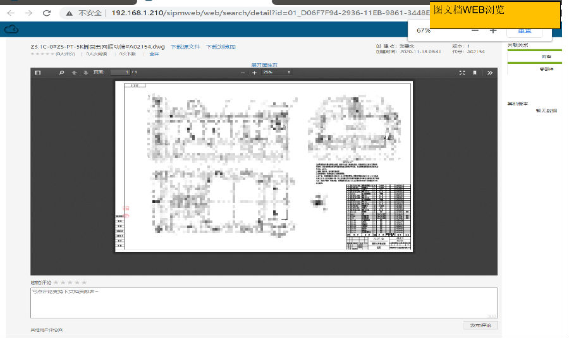Go to next page in viewer
The height and width of the screenshot is (338, 569).
(x=85, y=73)
